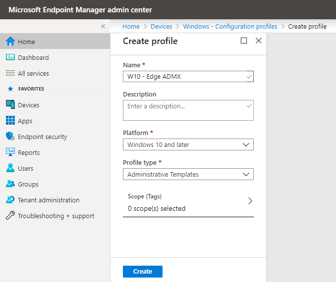Click the Dashboard icon in sidebar
Viewport: 336px width, 282px height.
click(10, 57)
